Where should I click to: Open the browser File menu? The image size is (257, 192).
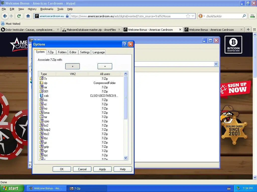(x=4, y=9)
